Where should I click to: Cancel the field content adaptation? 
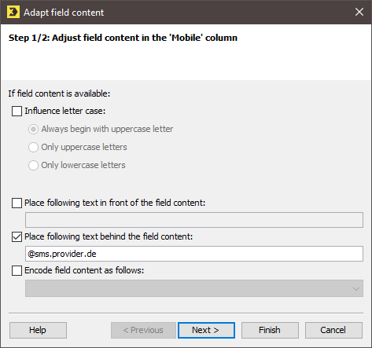point(333,330)
